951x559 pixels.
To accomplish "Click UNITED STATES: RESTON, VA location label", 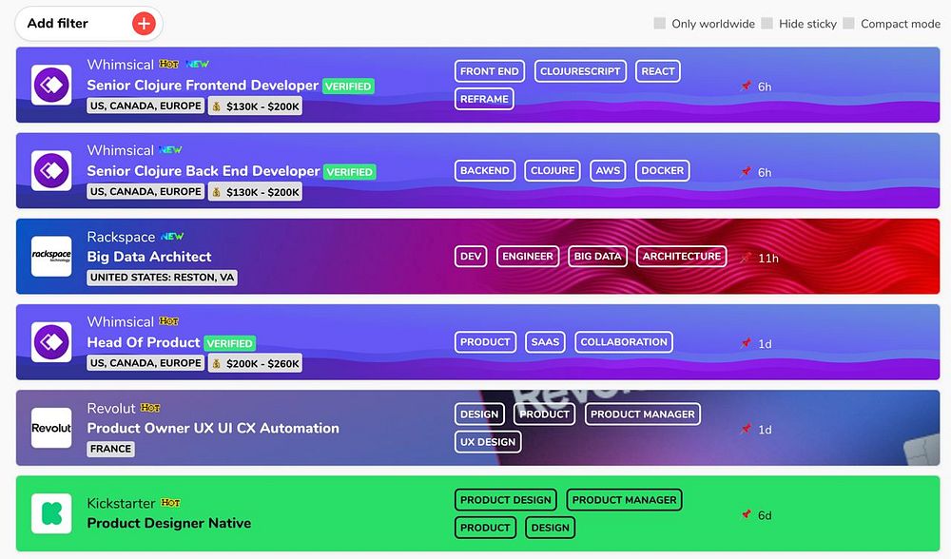I will point(162,278).
